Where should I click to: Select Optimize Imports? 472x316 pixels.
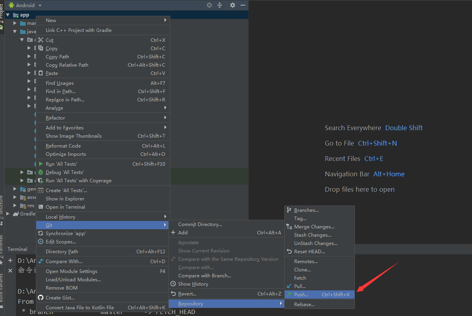pyautogui.click(x=103, y=154)
